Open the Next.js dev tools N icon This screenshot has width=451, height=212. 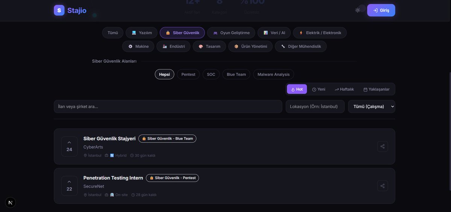[10, 203]
